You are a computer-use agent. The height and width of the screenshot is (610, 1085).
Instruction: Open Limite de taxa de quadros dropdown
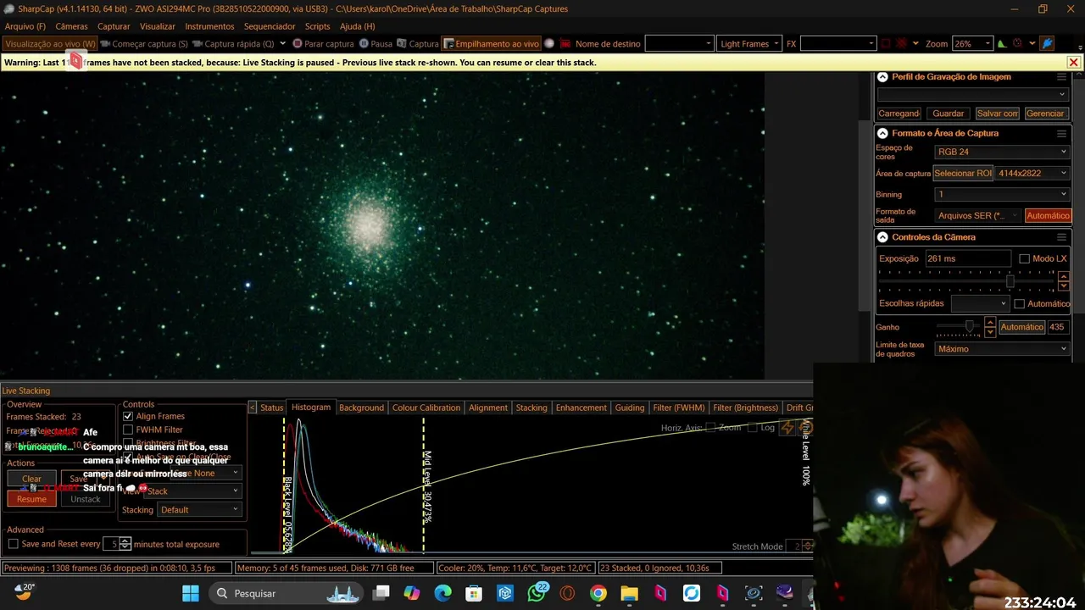pyautogui.click(x=1002, y=348)
